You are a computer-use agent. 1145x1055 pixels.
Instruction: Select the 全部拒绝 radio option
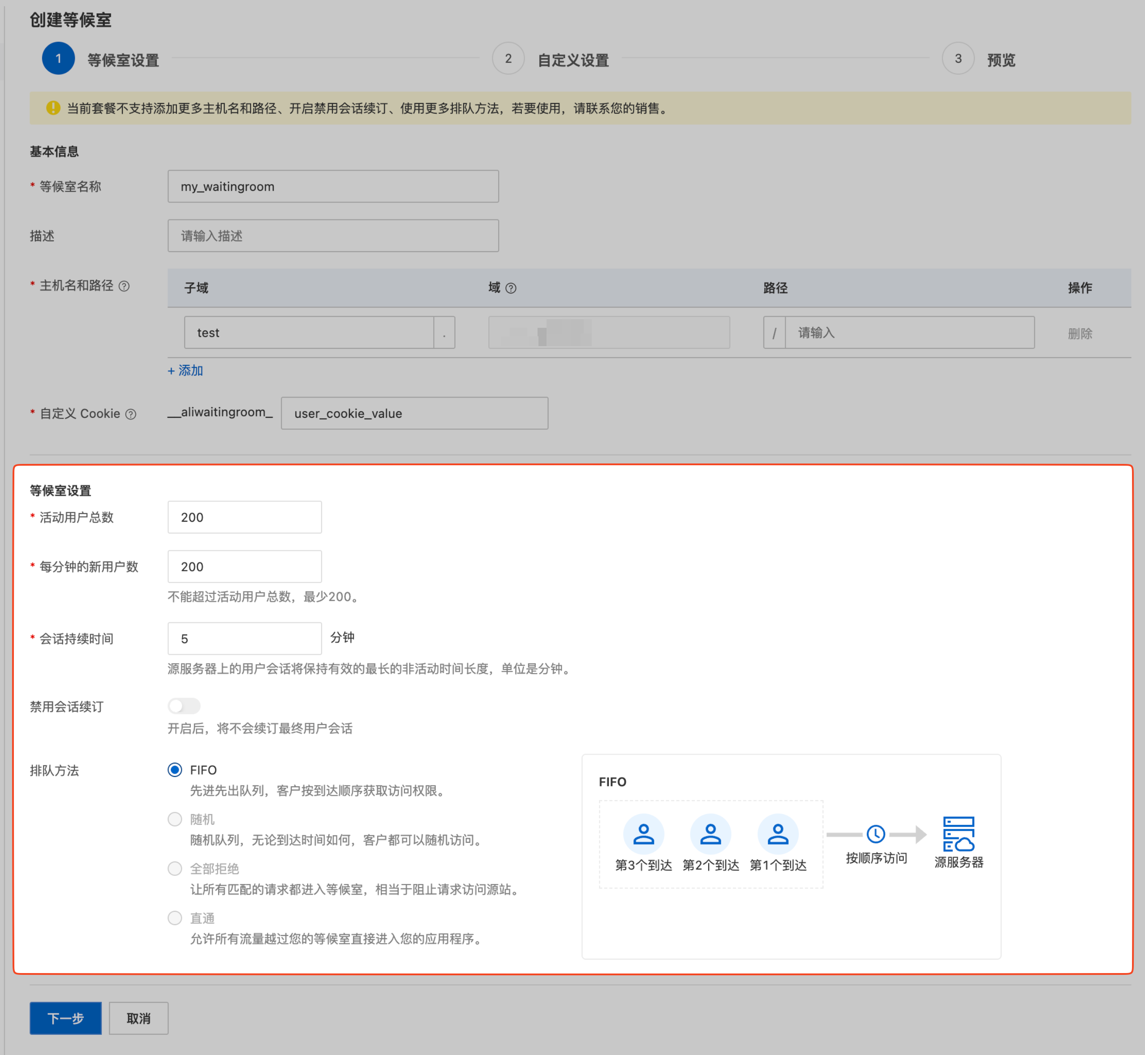point(175,868)
